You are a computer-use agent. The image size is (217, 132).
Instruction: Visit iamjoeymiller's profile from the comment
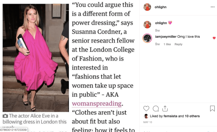[x=166, y=36]
